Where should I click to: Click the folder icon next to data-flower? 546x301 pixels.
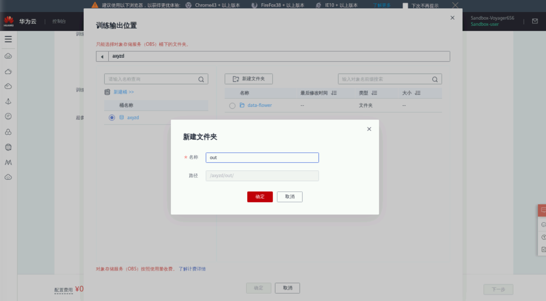click(x=242, y=105)
